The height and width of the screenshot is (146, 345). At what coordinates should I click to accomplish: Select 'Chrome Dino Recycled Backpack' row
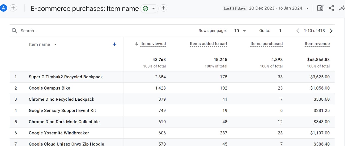coord(172,99)
